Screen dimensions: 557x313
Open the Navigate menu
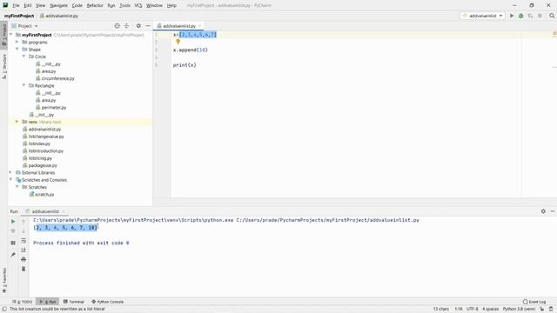[58, 5]
